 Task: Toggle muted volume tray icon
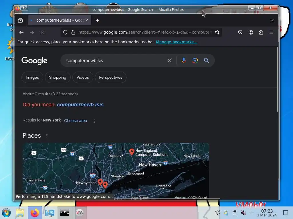tap(243, 213)
